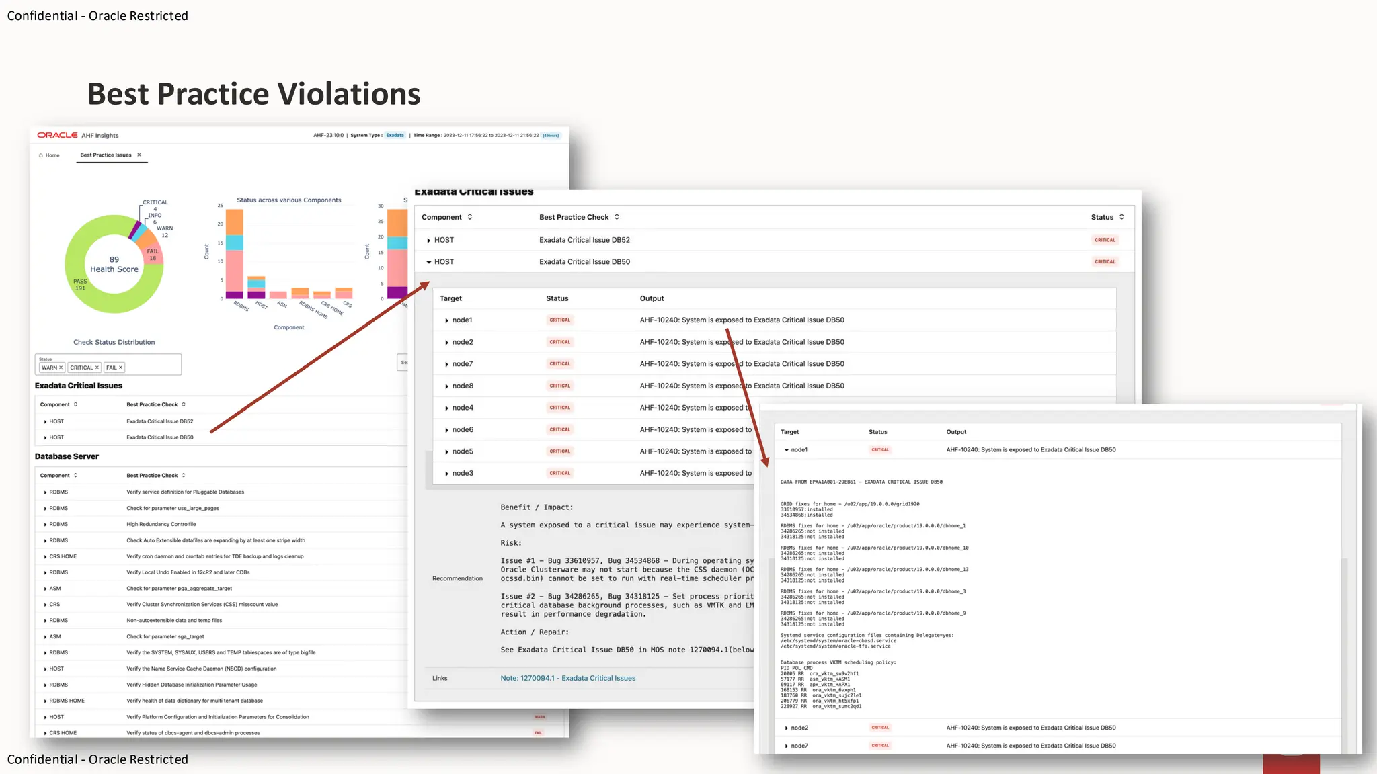Expand the ASM Check for parameter sga_target row

(x=45, y=637)
